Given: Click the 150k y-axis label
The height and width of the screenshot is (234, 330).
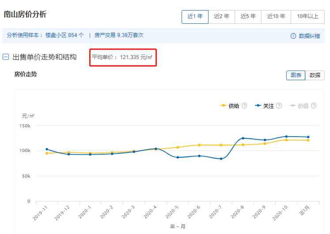Looking at the screenshot, I should 25,126.
